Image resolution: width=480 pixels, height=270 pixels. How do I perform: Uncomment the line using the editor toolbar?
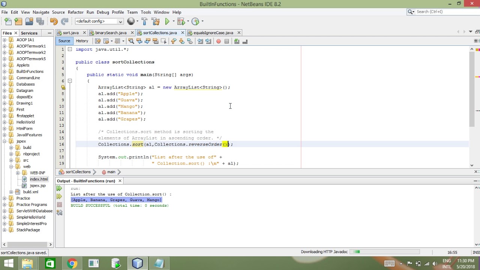tap(245, 41)
